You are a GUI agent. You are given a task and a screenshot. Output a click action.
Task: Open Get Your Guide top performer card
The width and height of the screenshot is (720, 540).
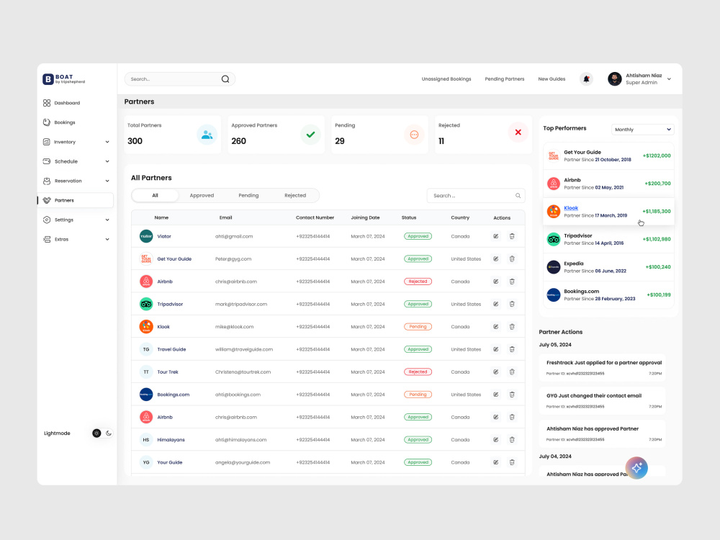(608, 156)
